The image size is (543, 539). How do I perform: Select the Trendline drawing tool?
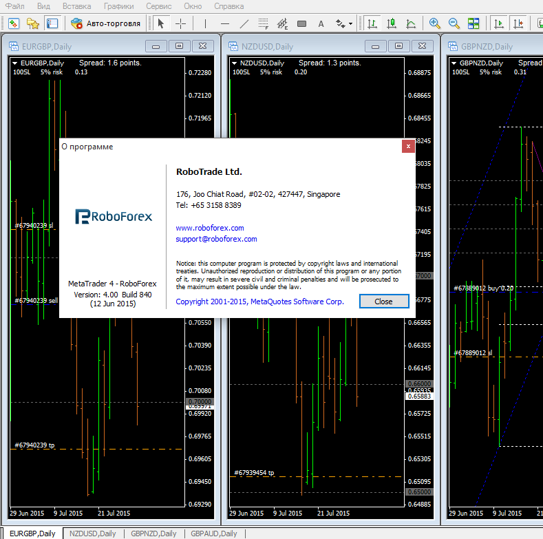244,23
